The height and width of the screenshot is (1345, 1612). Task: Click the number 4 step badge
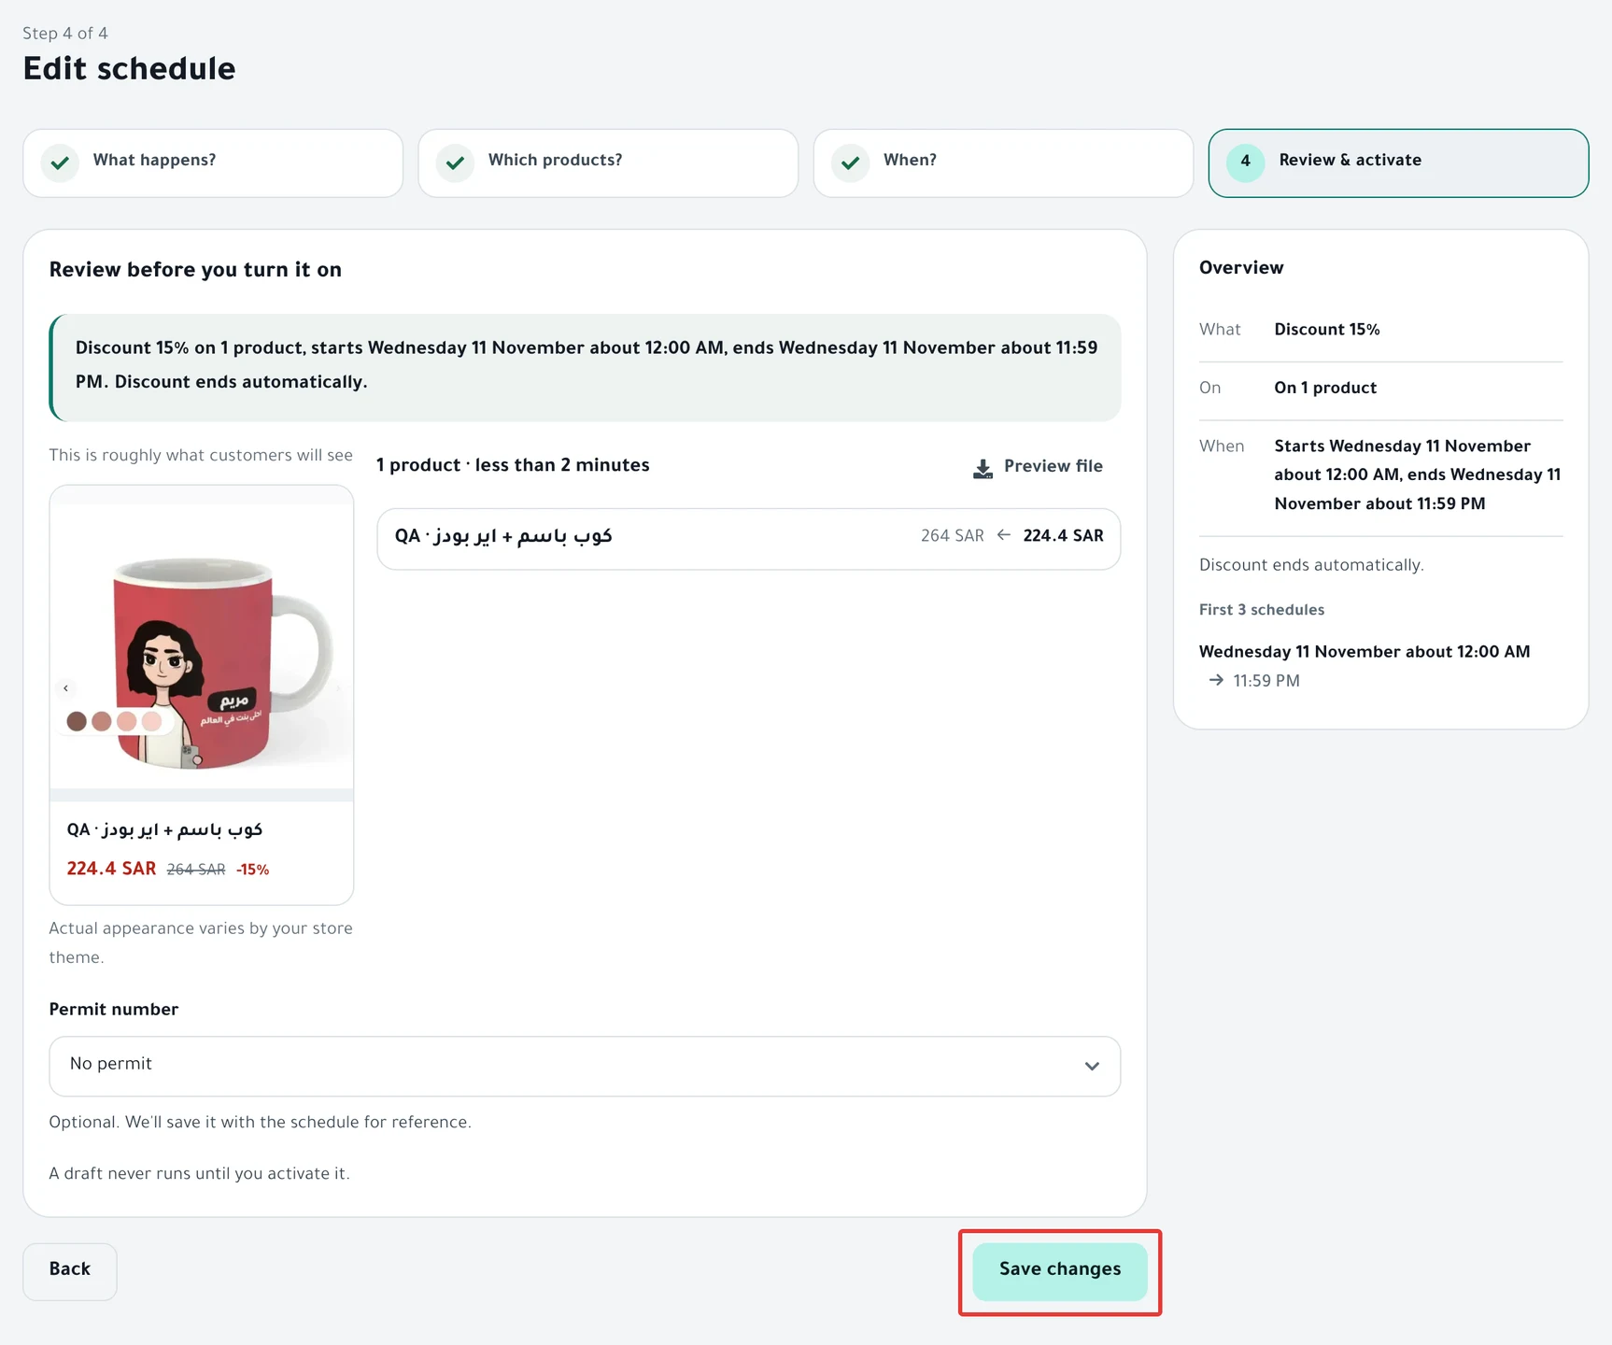click(1245, 162)
